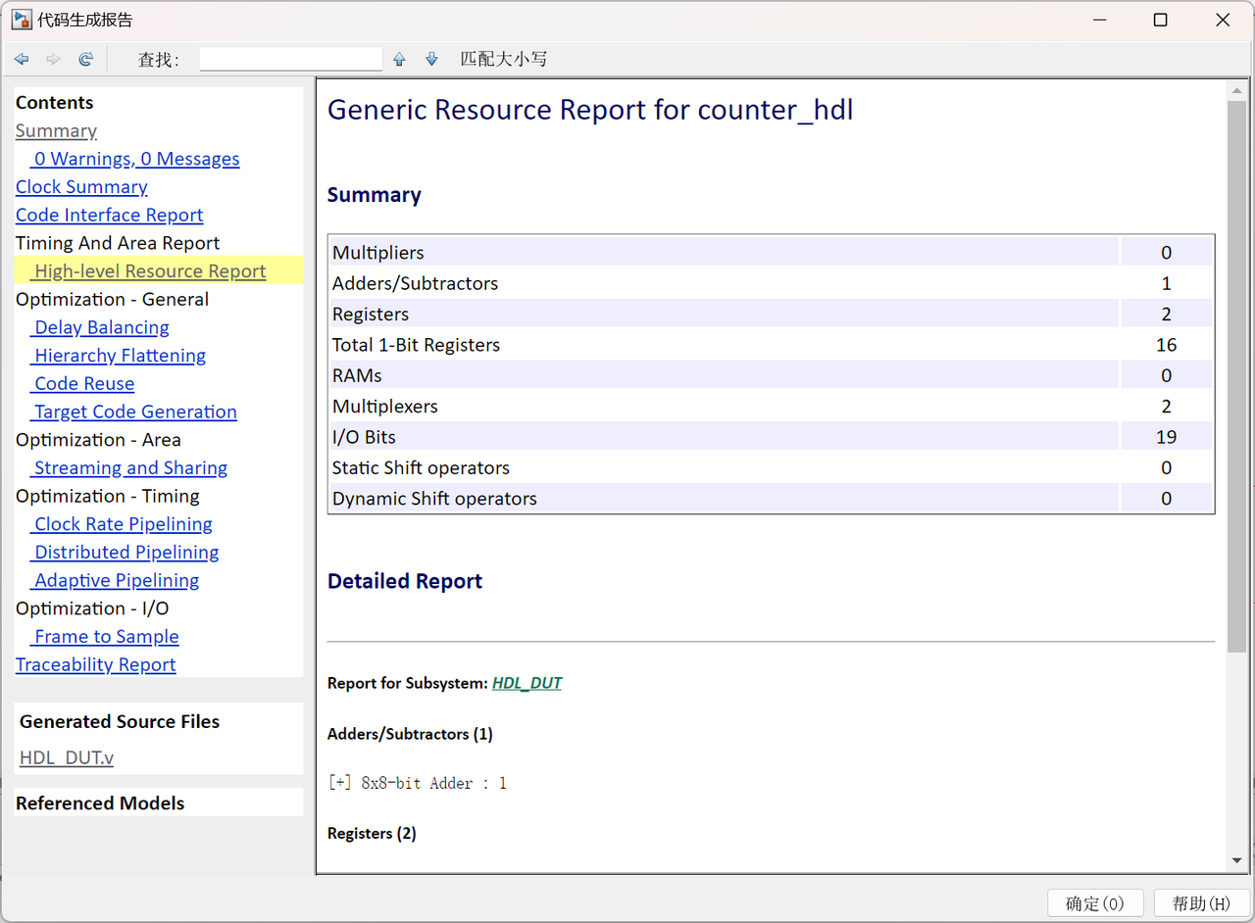The width and height of the screenshot is (1255, 923).
Task: Toggle the 匹配大小写 match case option
Action: click(x=503, y=60)
